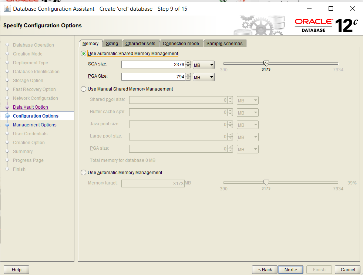The width and height of the screenshot is (363, 275).
Task: Switch to the Sizing tab
Action: pyautogui.click(x=112, y=43)
